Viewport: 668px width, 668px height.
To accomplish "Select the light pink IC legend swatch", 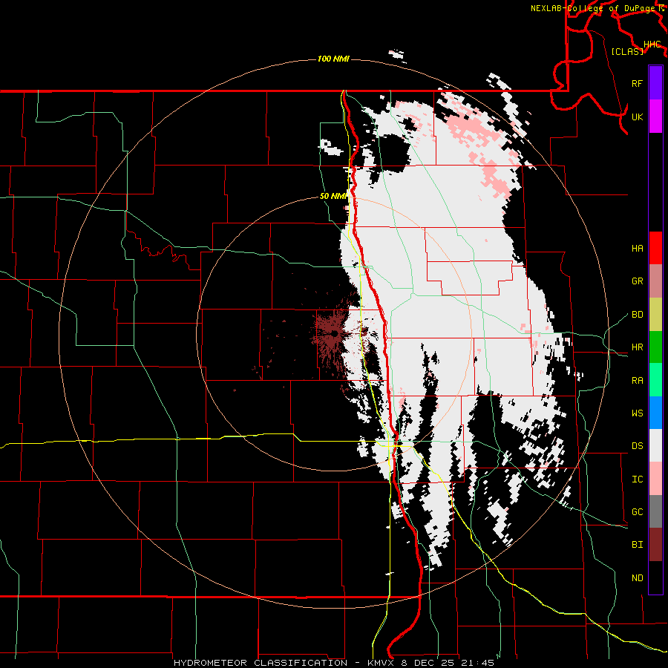I will (655, 479).
